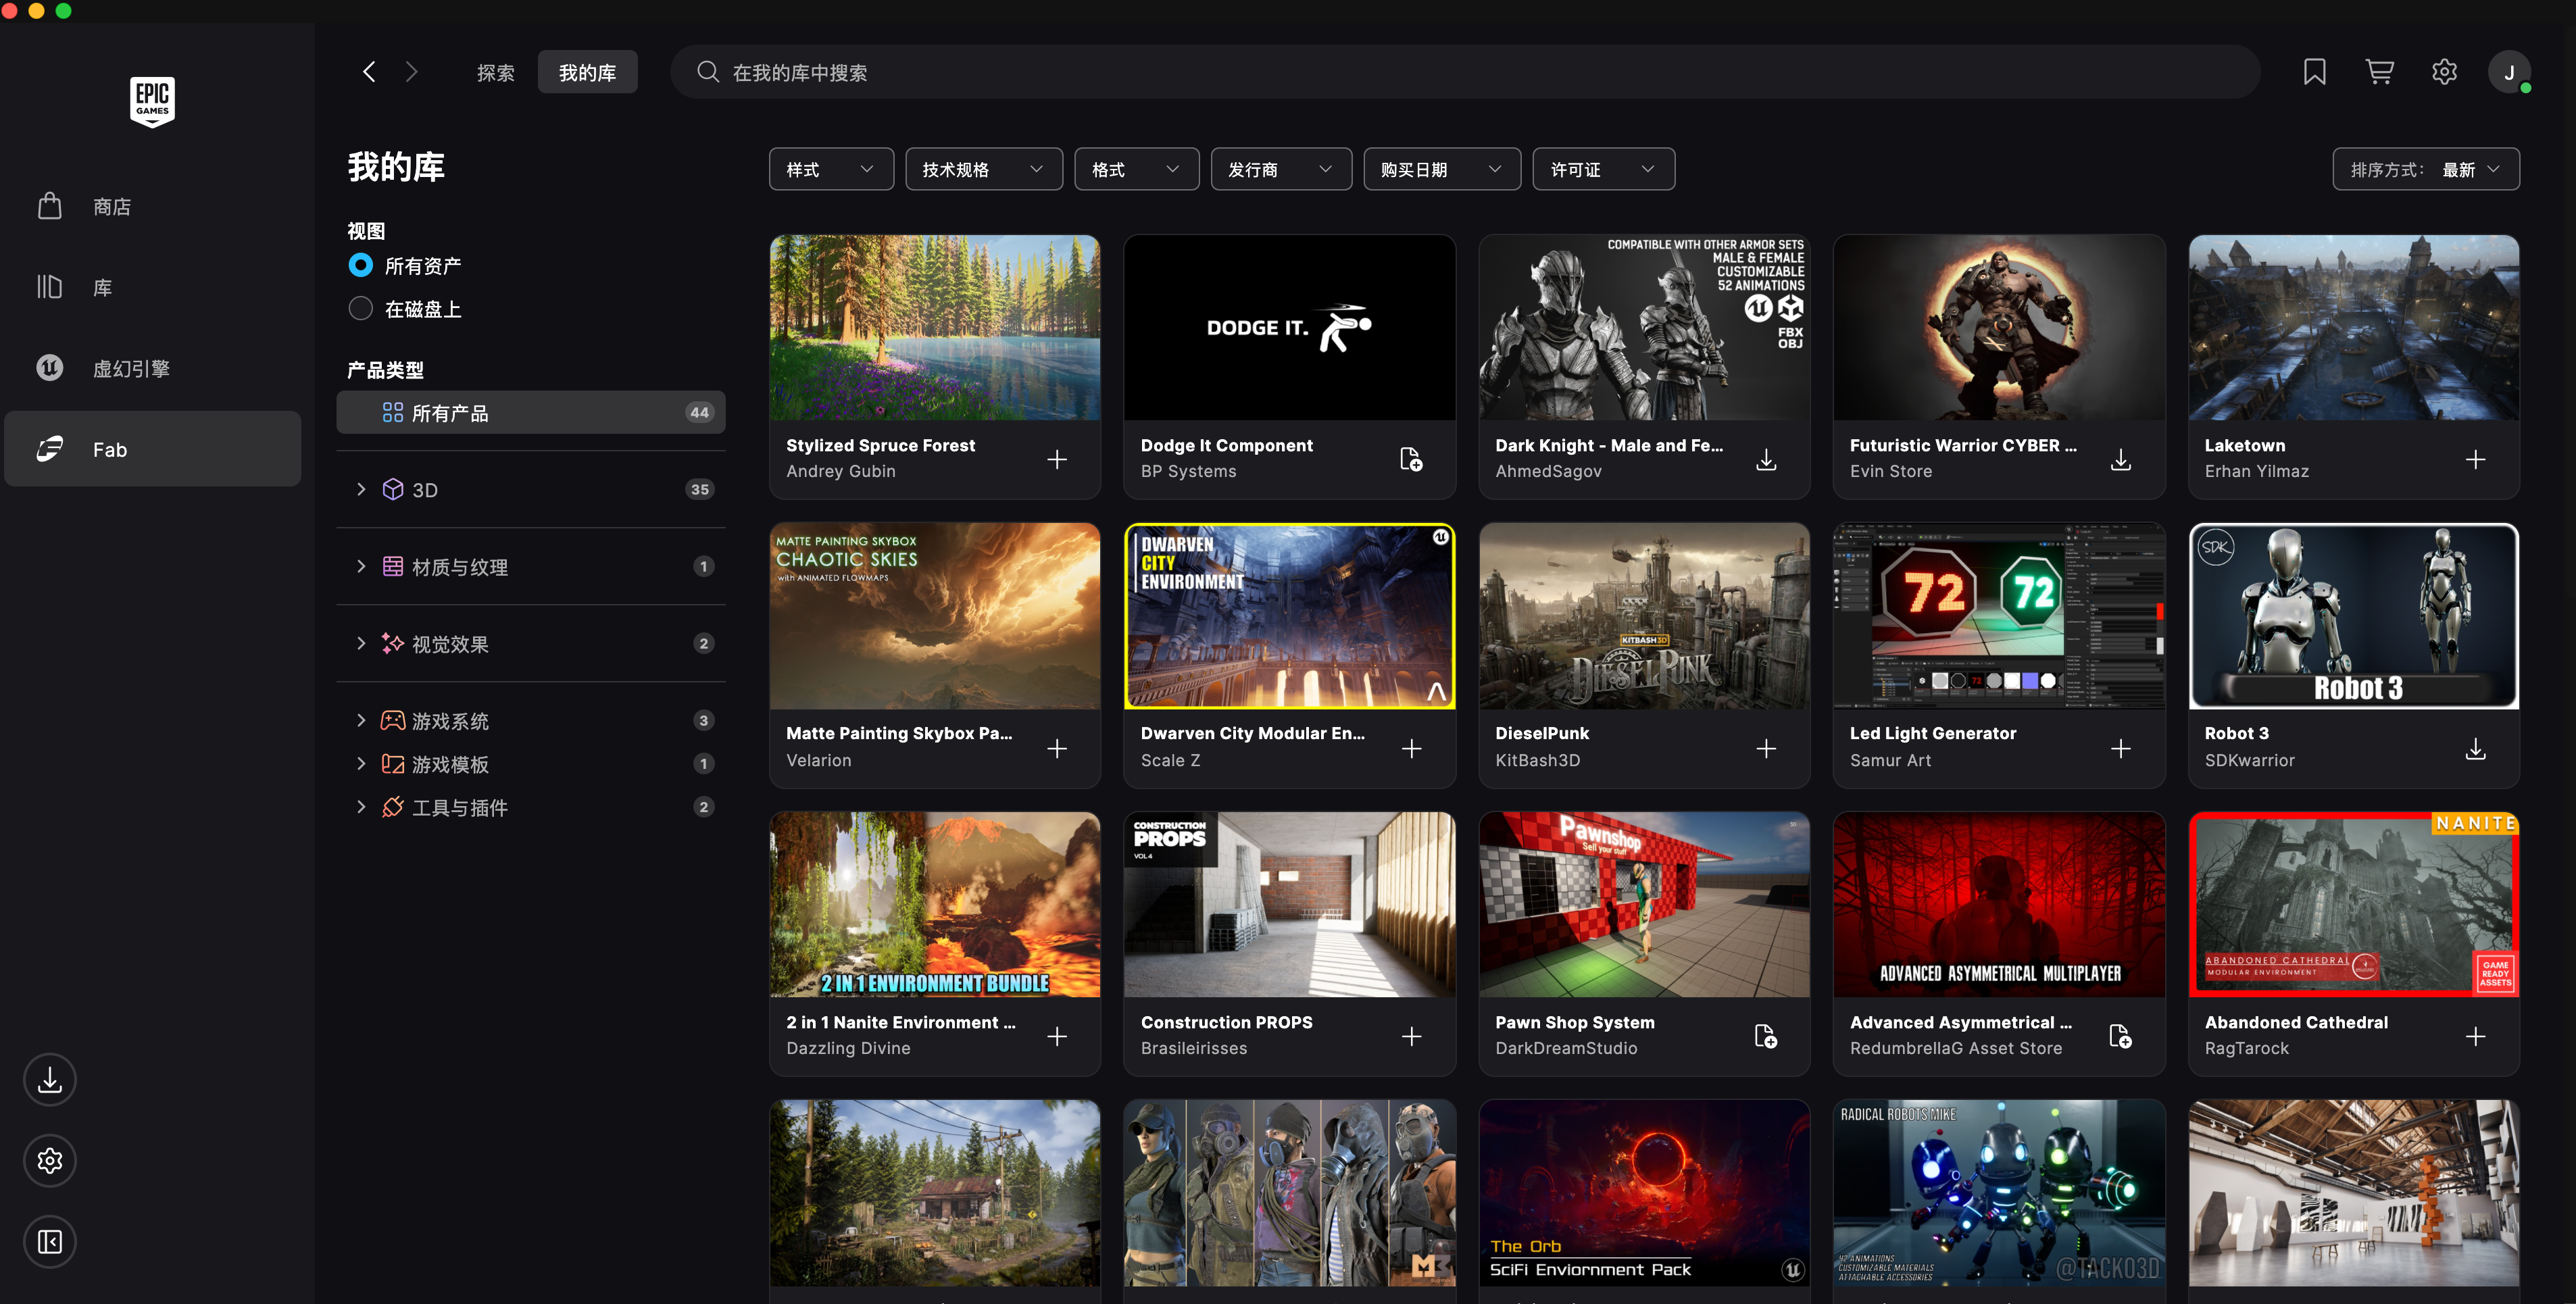Click the bookmark wishlist icon
The image size is (2576, 1304).
point(2314,72)
